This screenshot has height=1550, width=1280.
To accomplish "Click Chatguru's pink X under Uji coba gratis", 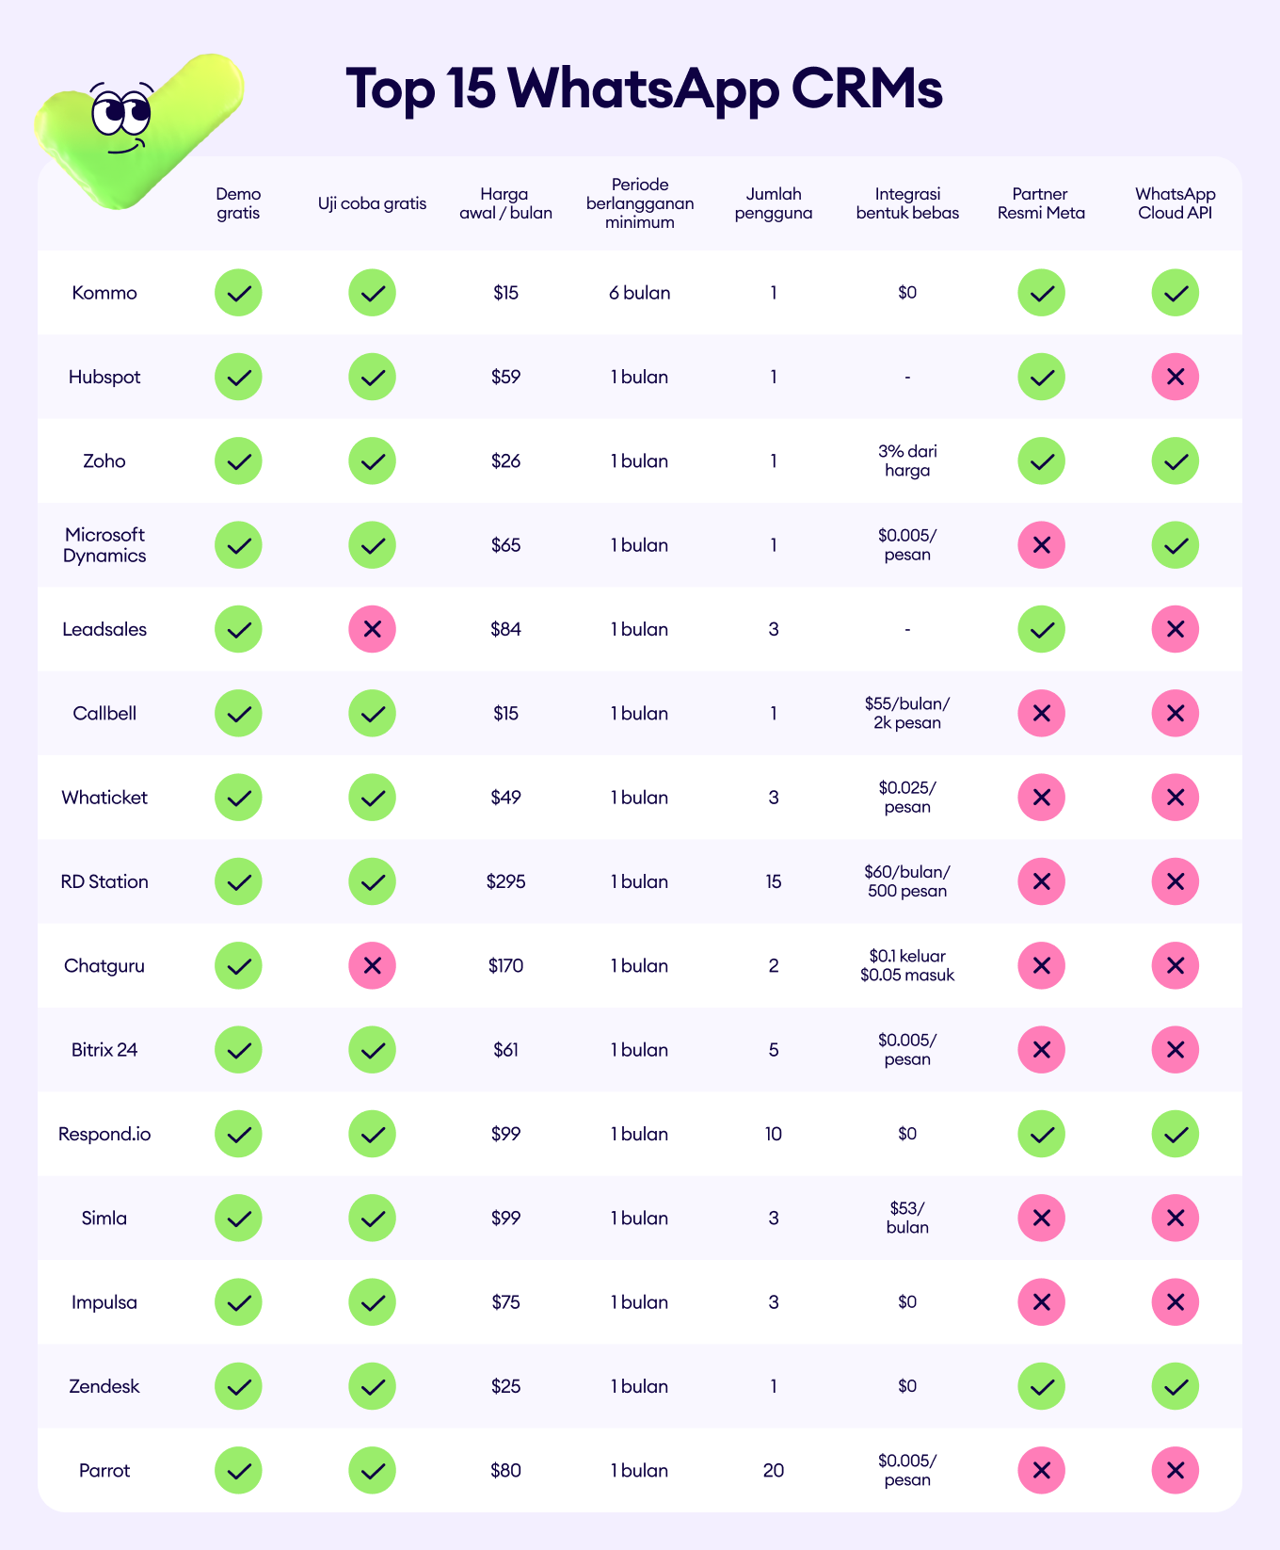I will [372, 965].
